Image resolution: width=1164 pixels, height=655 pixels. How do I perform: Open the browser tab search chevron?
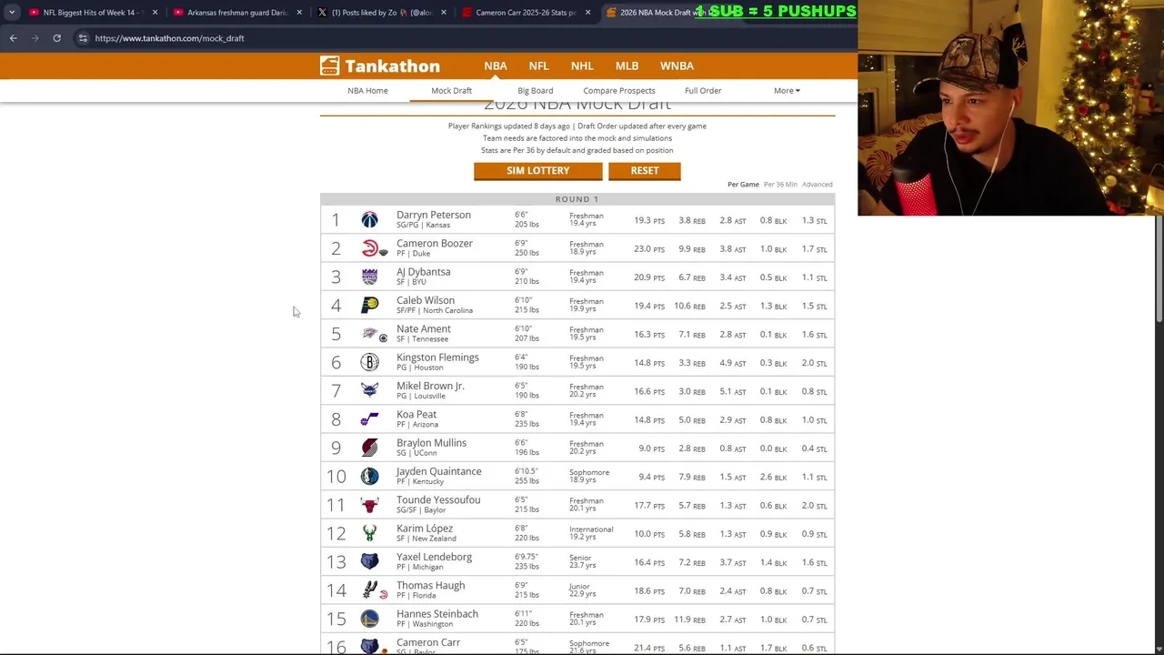pyautogui.click(x=12, y=13)
